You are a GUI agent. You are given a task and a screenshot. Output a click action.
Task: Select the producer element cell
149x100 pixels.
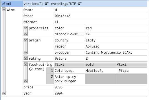pyautogui.click(x=69, y=52)
